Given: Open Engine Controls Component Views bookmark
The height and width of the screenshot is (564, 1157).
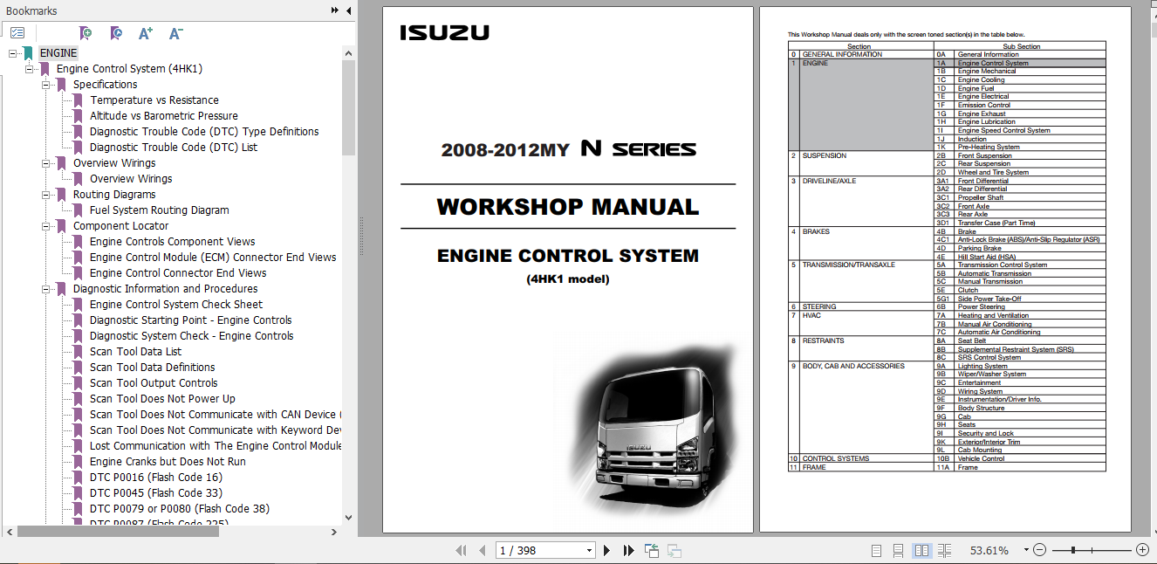Looking at the screenshot, I should click(173, 242).
